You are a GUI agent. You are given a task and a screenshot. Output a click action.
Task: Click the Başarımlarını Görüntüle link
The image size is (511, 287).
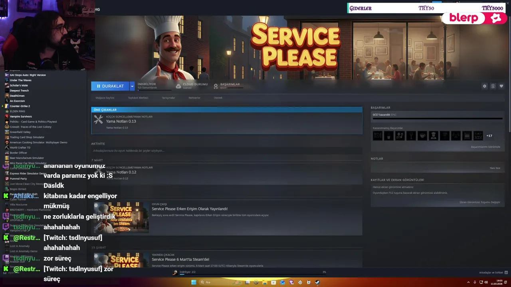point(485,147)
